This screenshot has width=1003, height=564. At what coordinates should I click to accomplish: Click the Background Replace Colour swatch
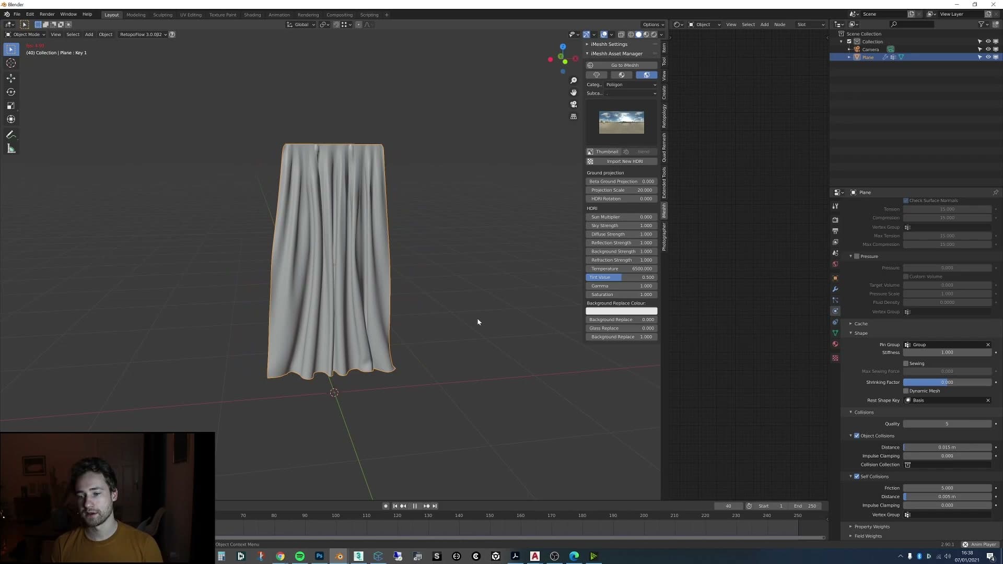click(622, 311)
